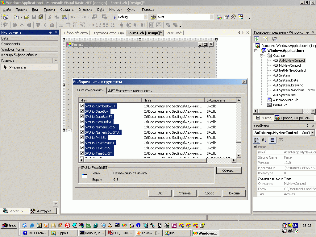The width and height of the screenshot is (316, 237).
Task: Click Align Lefts layout icon
Action: (15, 25)
